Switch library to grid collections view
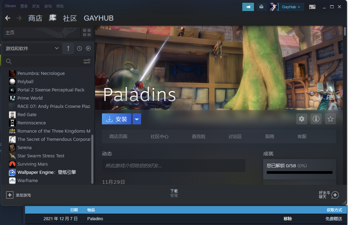The height and width of the screenshot is (225, 348). coord(87,33)
